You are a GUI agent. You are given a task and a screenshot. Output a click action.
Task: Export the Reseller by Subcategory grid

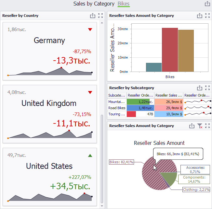[x=200, y=88]
